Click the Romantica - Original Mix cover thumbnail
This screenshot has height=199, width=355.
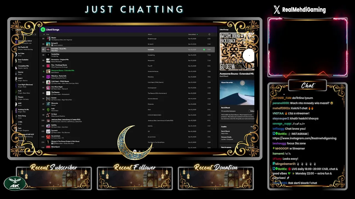(48, 61)
